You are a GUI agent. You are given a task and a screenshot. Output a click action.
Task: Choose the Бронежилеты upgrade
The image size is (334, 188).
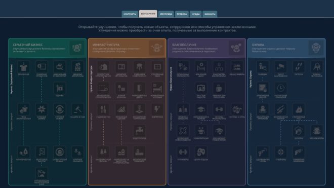click(316, 131)
